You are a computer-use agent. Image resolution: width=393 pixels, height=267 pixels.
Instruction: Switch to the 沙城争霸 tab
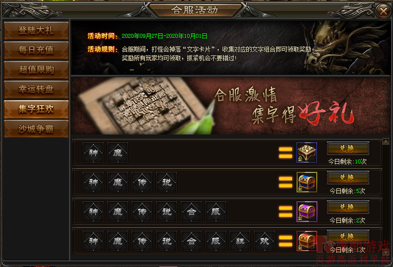click(x=36, y=129)
